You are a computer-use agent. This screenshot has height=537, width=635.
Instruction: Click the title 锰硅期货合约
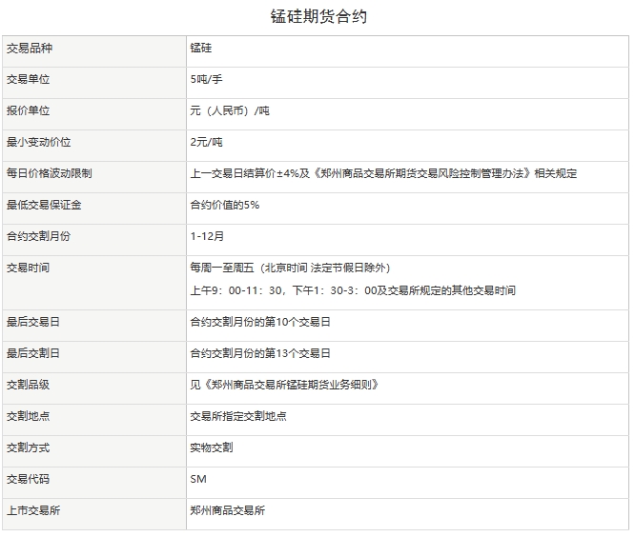[x=317, y=16]
